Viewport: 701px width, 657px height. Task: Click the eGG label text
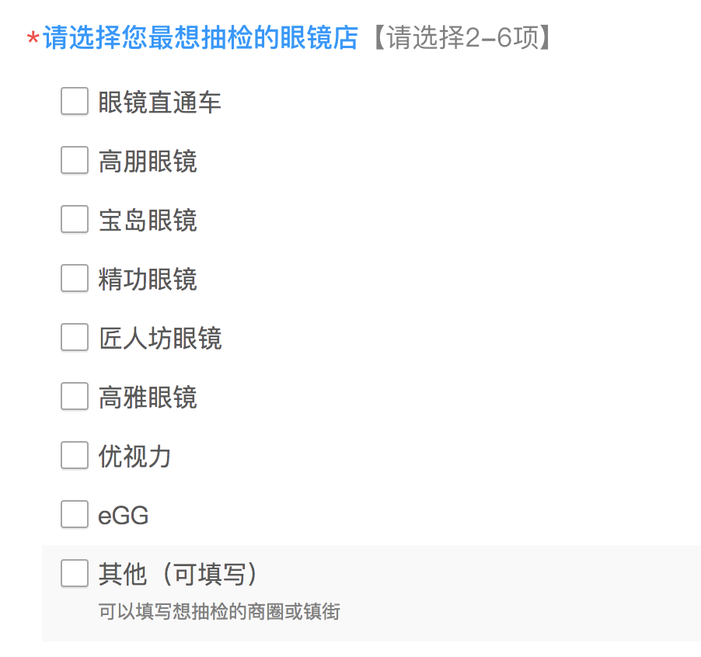point(122,514)
